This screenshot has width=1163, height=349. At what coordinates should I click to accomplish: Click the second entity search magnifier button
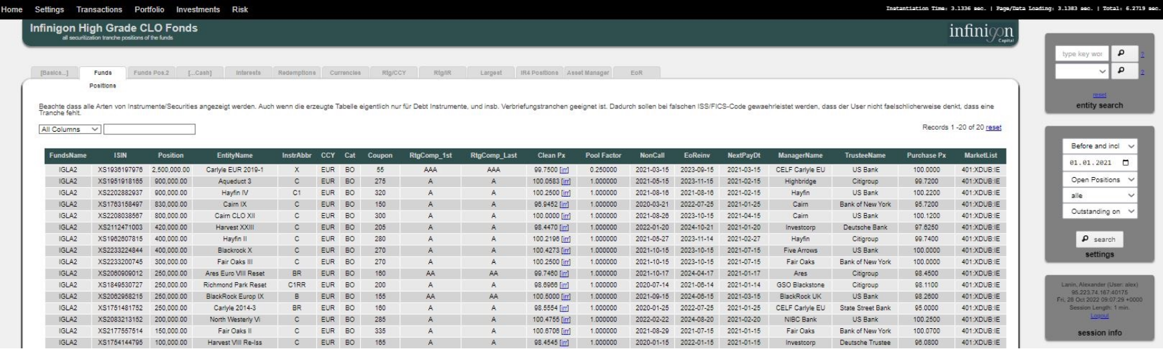[1124, 70]
